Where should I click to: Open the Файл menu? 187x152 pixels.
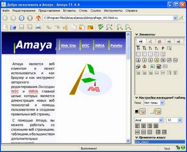coord(6,11)
